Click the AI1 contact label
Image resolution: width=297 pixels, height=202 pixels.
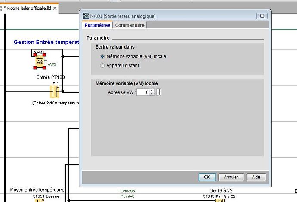(x=56, y=83)
